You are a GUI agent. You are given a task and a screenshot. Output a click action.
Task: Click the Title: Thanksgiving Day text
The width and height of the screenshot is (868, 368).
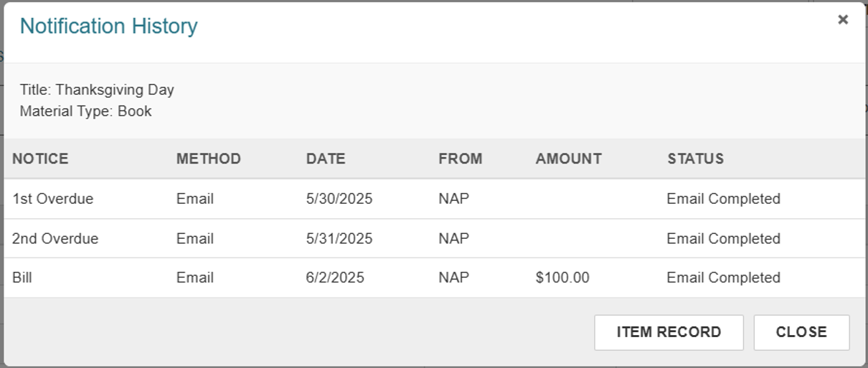(x=97, y=90)
